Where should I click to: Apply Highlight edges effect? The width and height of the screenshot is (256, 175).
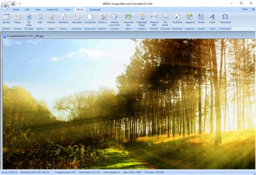141,20
